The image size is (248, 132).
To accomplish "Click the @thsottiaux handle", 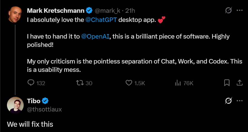I will [45, 109].
